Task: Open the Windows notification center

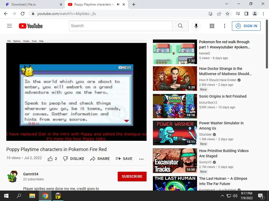Action: [261, 196]
